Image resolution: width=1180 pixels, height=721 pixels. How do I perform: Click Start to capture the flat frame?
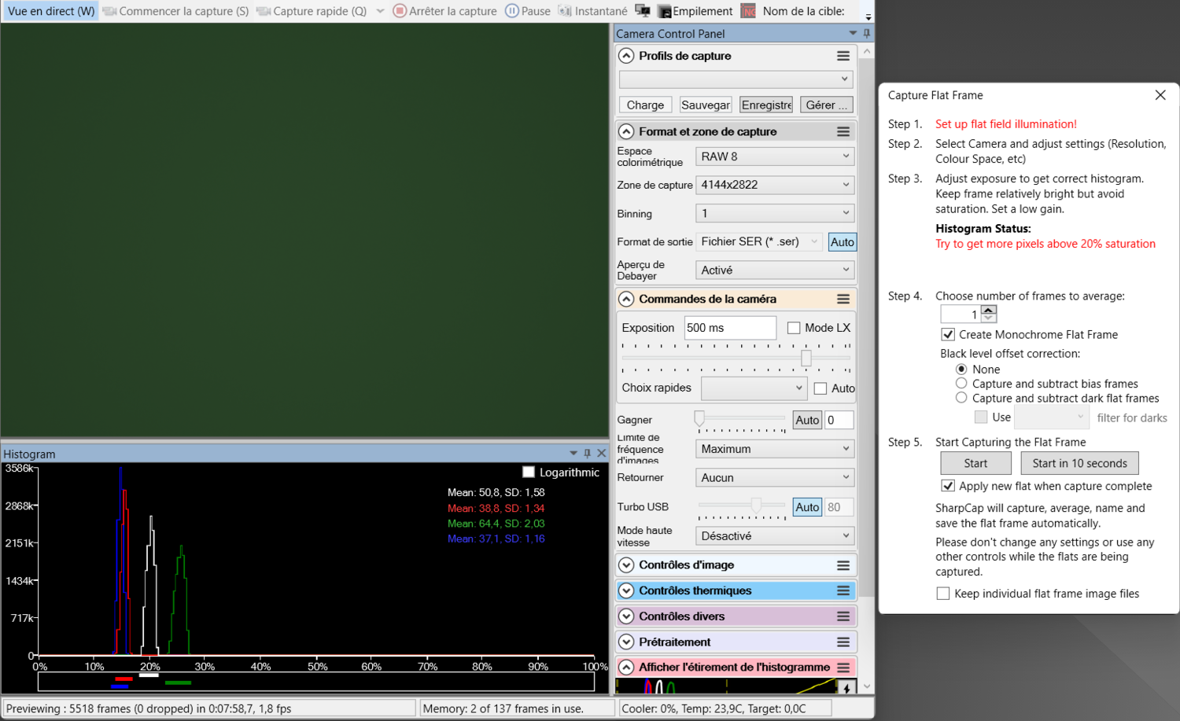(x=975, y=463)
